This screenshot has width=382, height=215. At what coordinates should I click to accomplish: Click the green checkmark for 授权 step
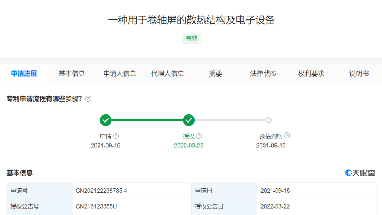[x=189, y=120]
